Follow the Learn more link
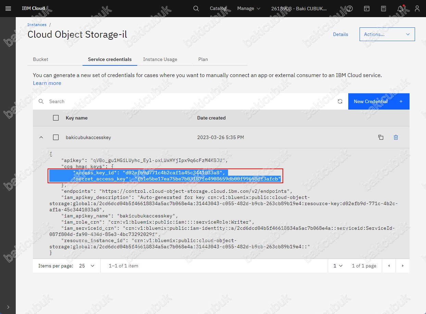The width and height of the screenshot is (426, 314). pyautogui.click(x=47, y=83)
